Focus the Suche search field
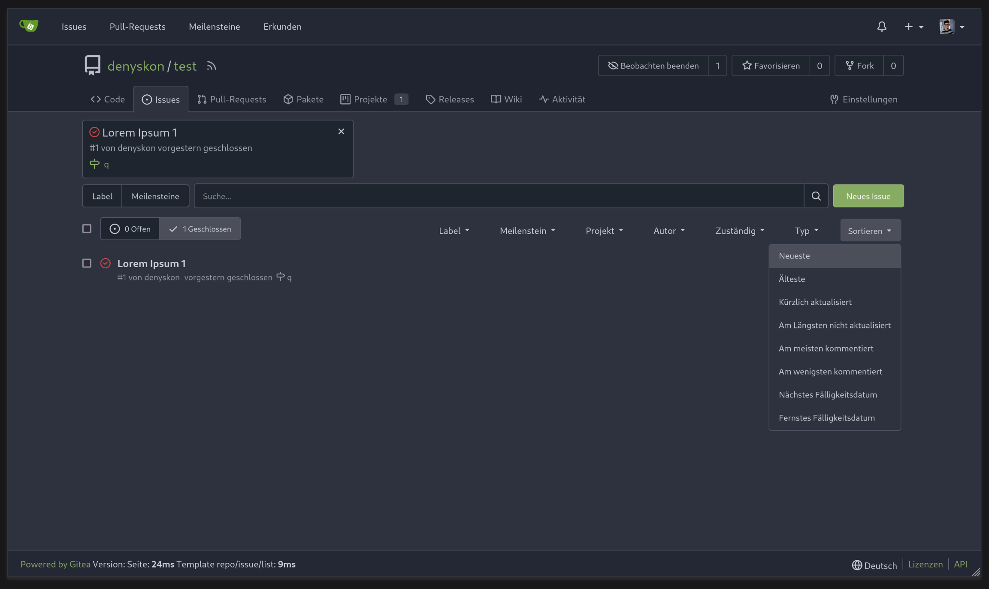 click(x=499, y=196)
